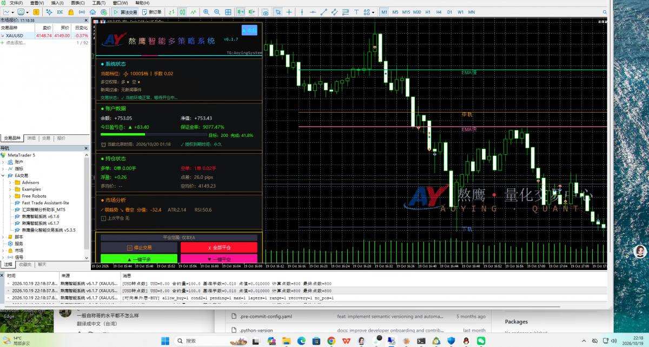Toggle the 算法交易 algo trading button
The image size is (649, 347).
pos(125,12)
